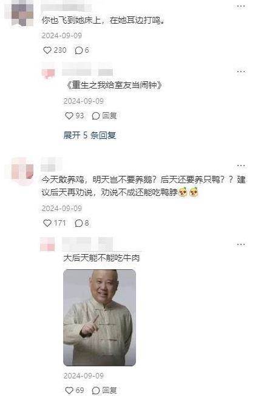Screen dimensions: 255x396
Task: Like the 大后天能不能吃牛肉 reply
Action: pyautogui.click(x=69, y=390)
